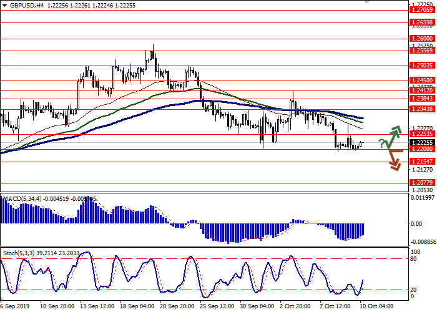Click the 30 Sep 04:00 time label
Screen dimensions: 437x312
click(x=257, y=306)
